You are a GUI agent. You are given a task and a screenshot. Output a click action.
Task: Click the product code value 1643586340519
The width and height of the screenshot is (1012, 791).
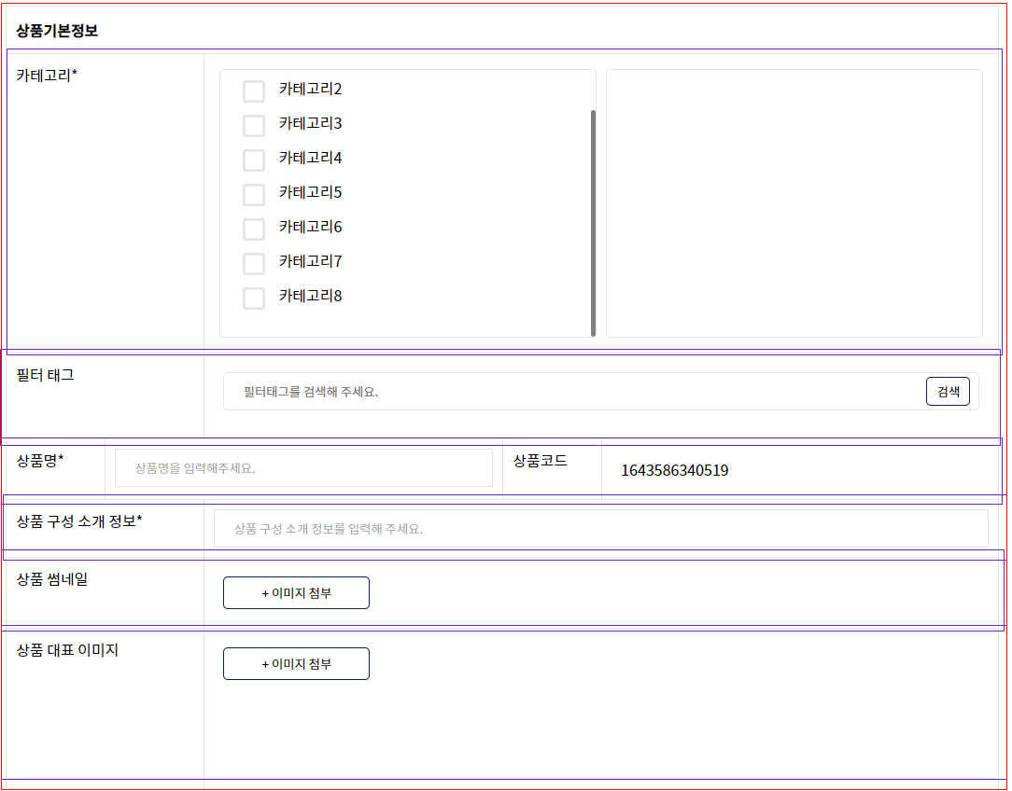pyautogui.click(x=675, y=471)
